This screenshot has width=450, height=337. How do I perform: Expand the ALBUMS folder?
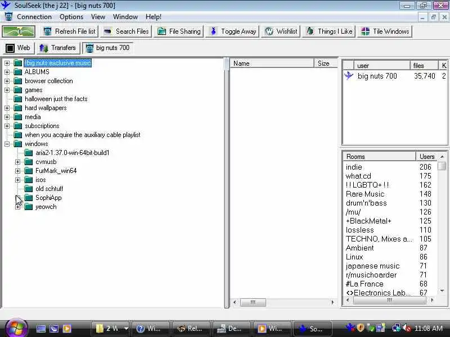click(x=7, y=72)
